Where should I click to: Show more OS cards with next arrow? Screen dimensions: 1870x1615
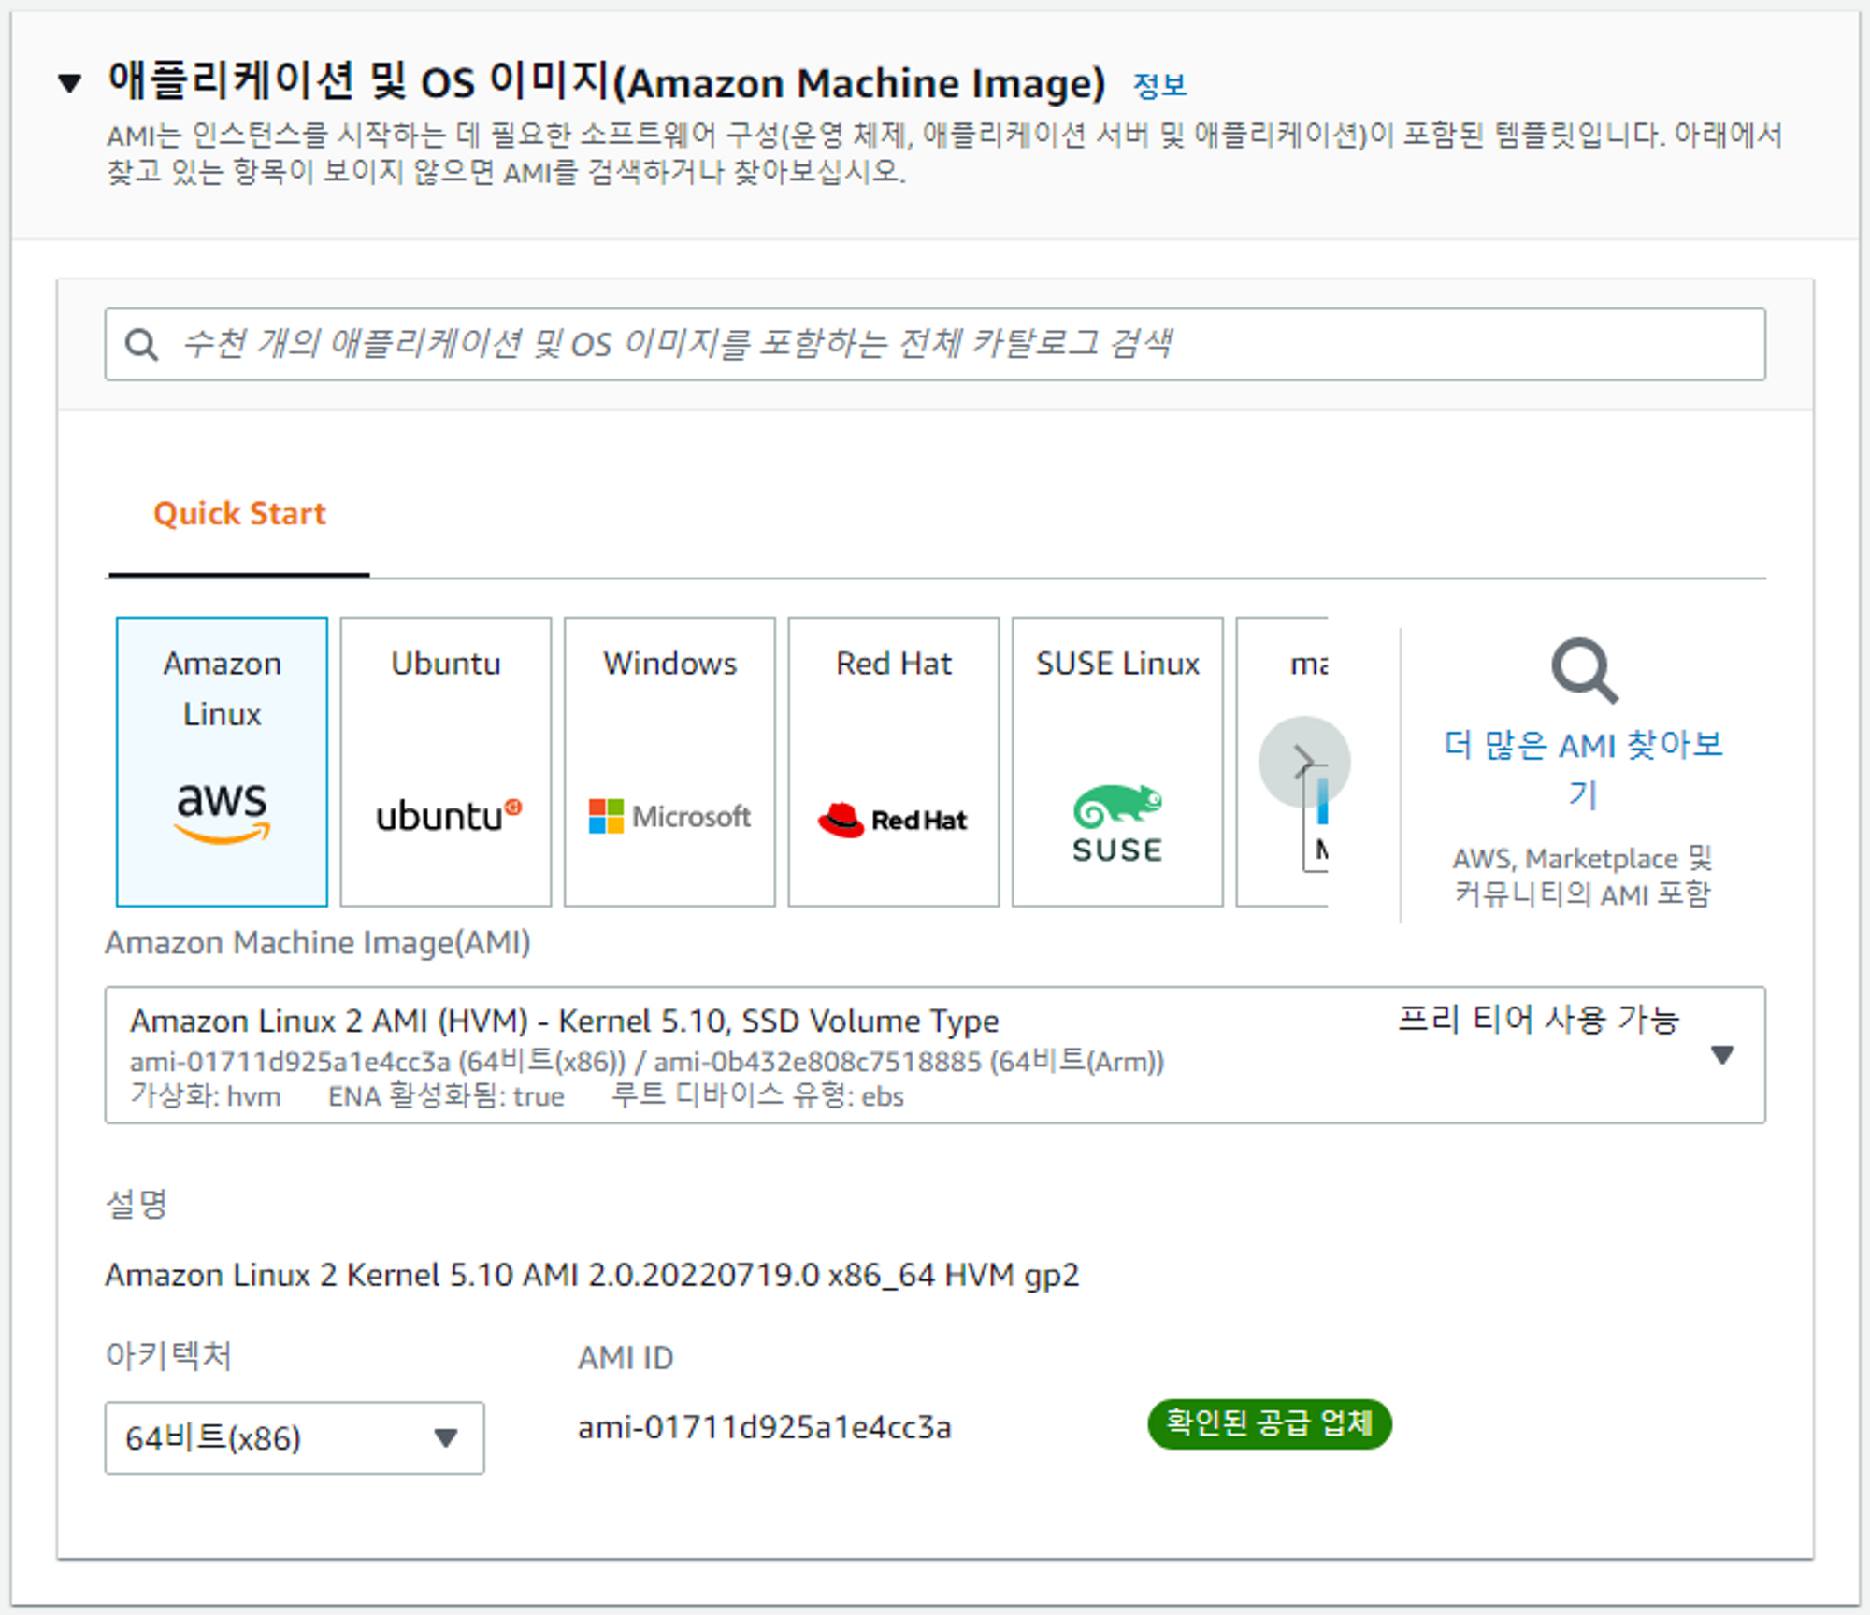pyautogui.click(x=1304, y=762)
